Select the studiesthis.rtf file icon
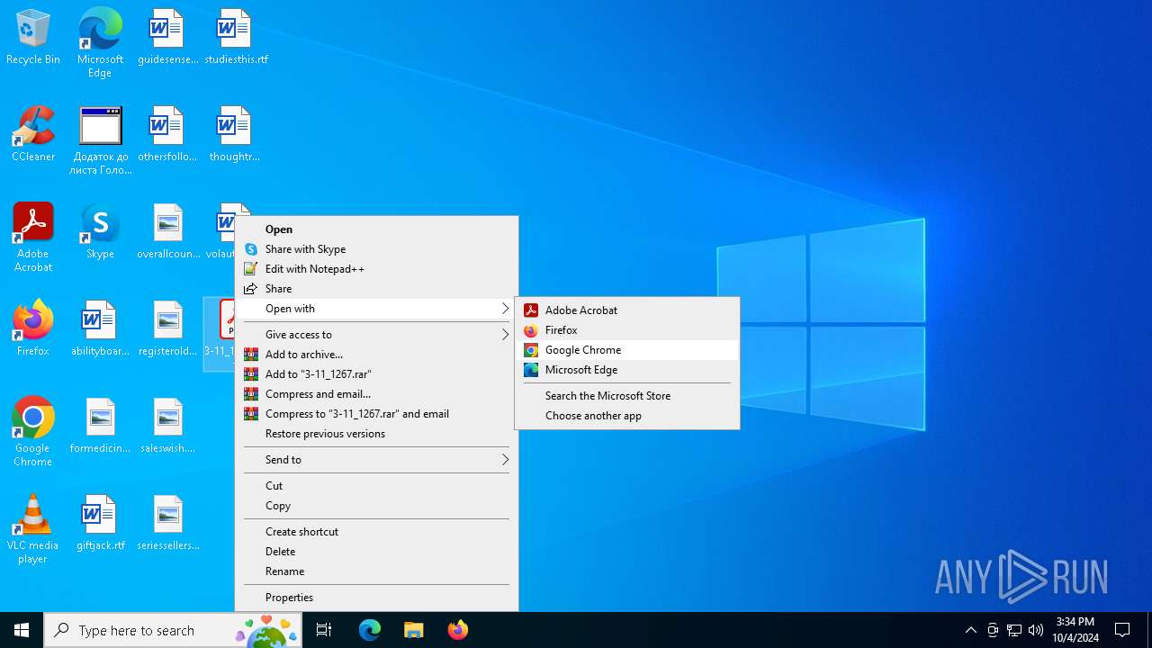The image size is (1152, 648). pyautogui.click(x=236, y=38)
